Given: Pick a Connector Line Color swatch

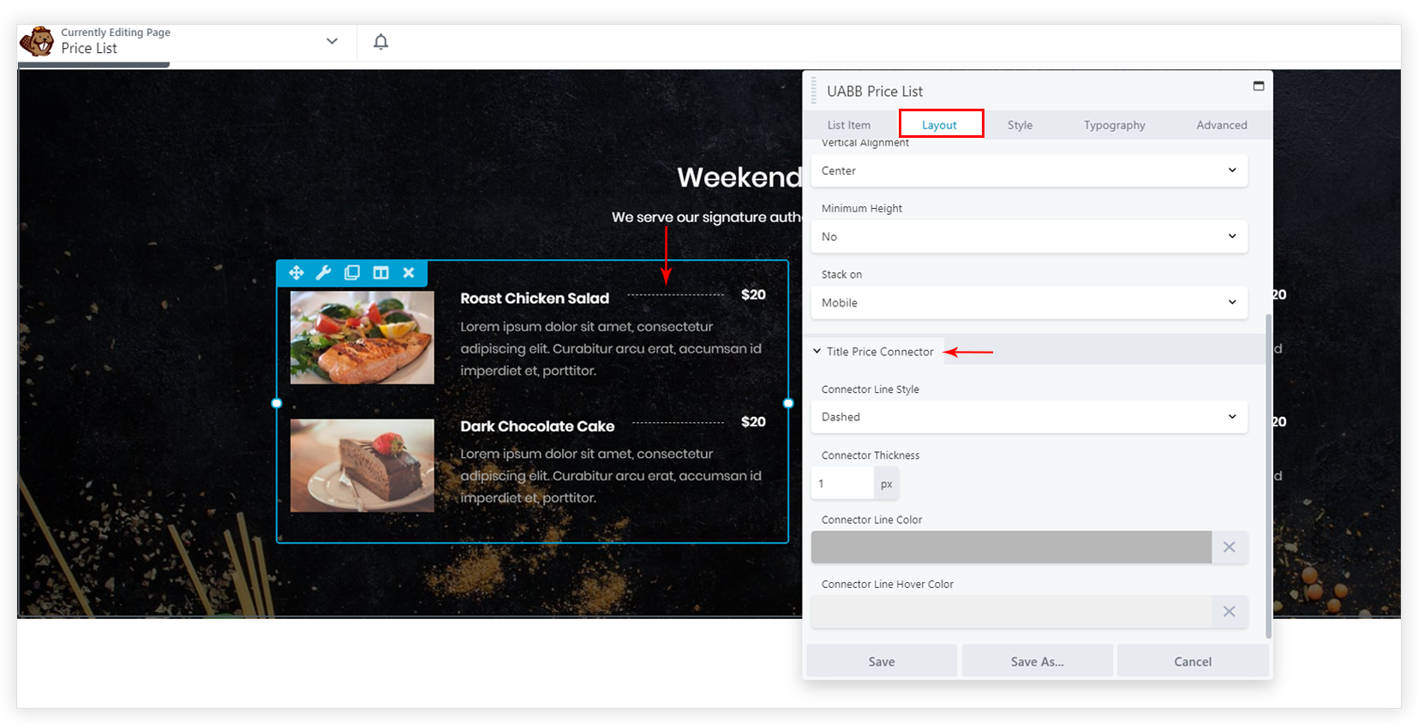Looking at the screenshot, I should coord(1011,547).
